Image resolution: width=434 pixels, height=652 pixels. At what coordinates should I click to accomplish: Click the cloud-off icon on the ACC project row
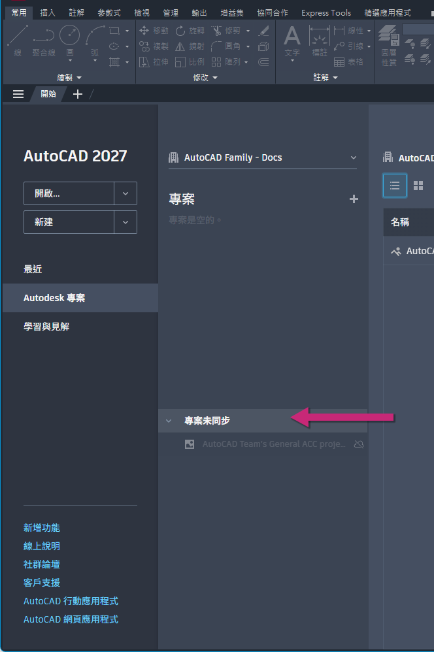359,444
